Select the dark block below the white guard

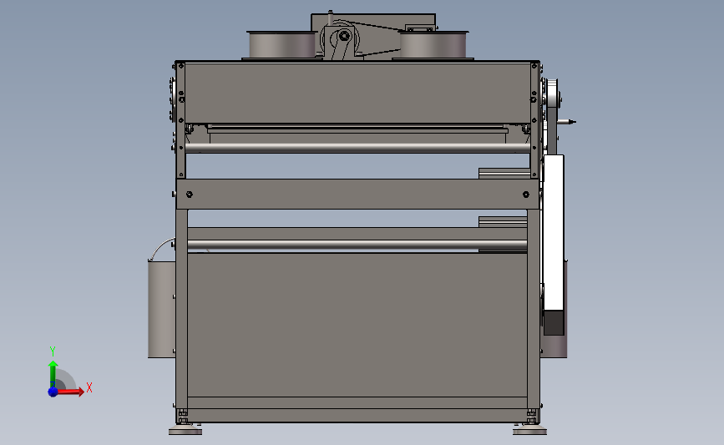(554, 322)
